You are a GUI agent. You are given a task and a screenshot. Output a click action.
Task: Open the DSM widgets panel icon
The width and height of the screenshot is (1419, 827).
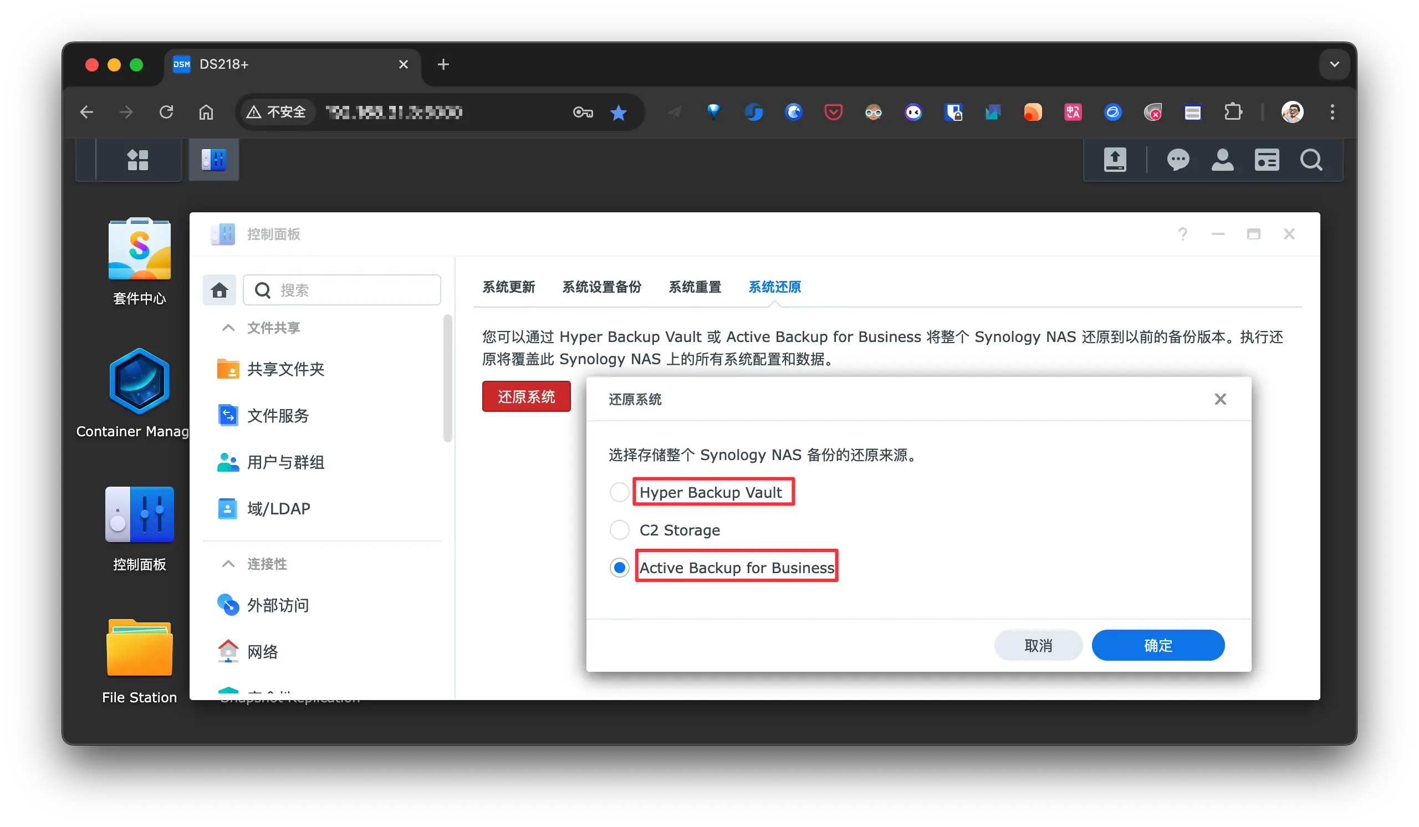[x=1267, y=160]
